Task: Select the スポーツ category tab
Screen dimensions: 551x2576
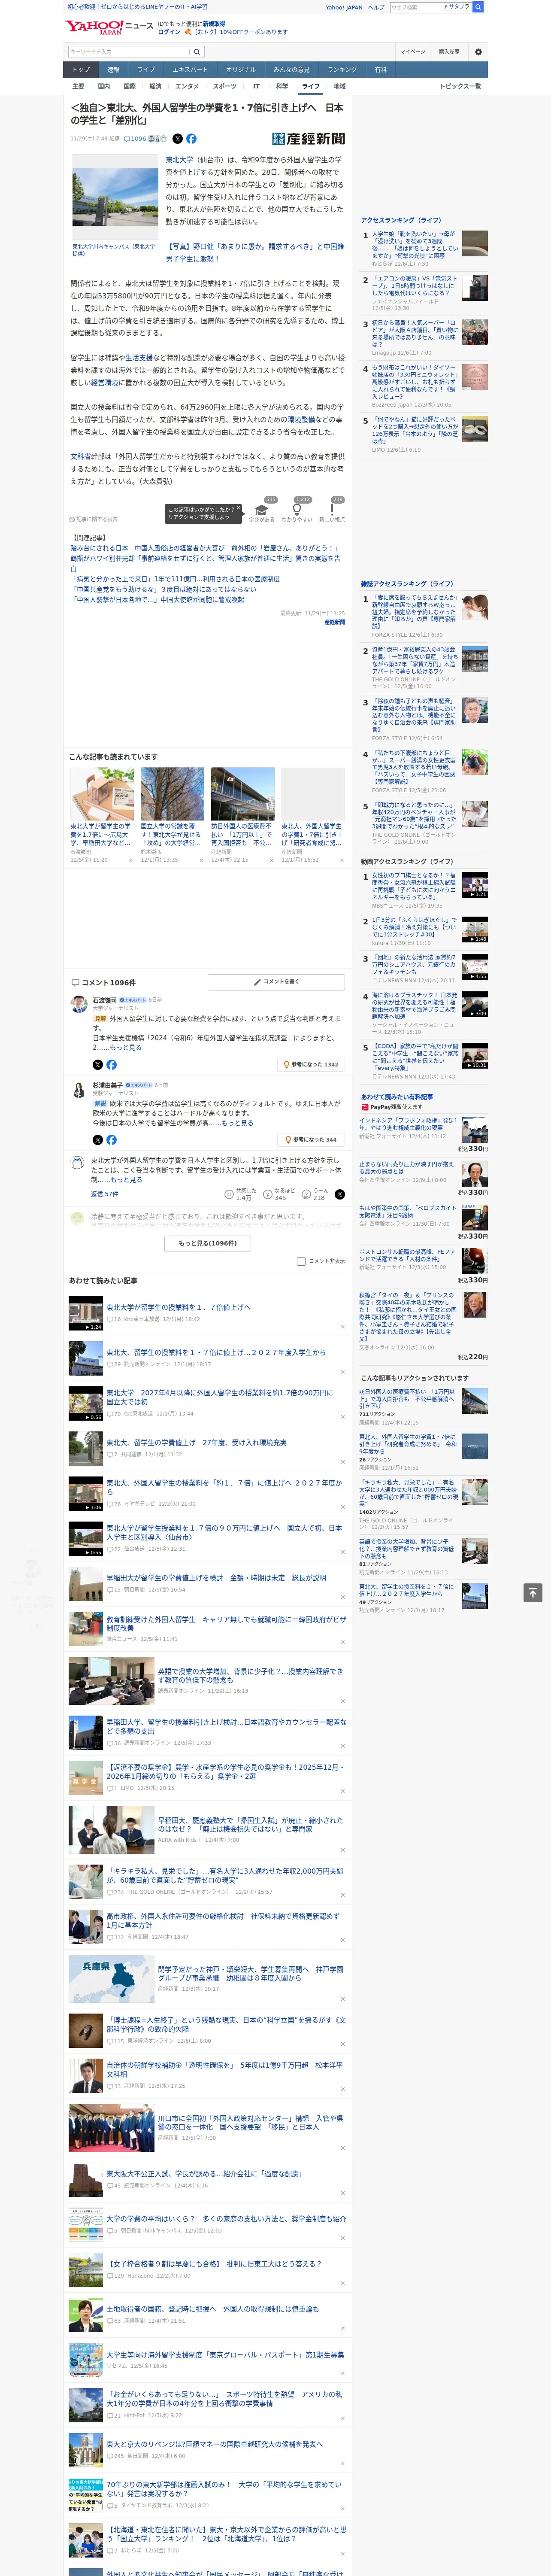Action: click(x=225, y=87)
